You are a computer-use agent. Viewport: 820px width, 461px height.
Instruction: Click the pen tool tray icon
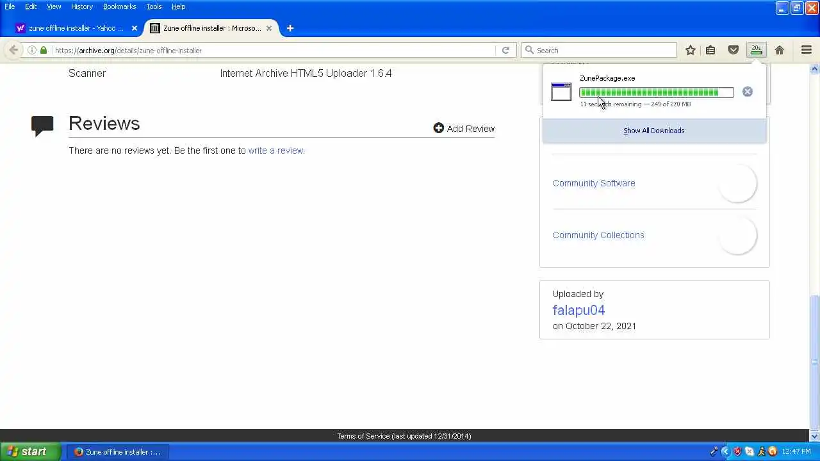point(714,451)
